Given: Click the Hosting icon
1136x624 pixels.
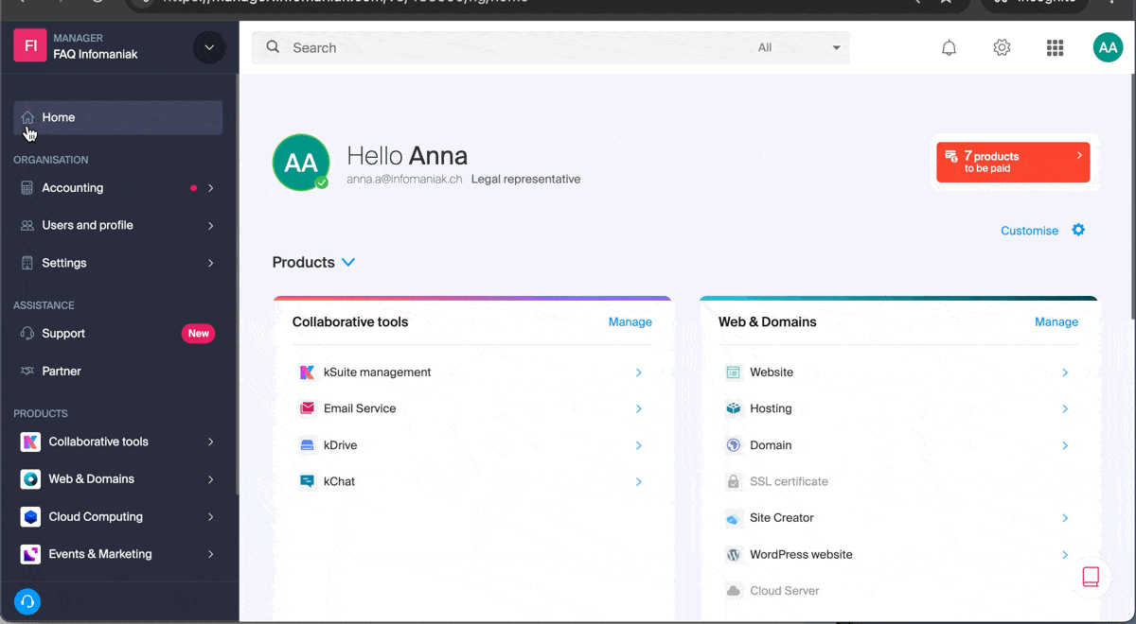Looking at the screenshot, I should tap(733, 408).
